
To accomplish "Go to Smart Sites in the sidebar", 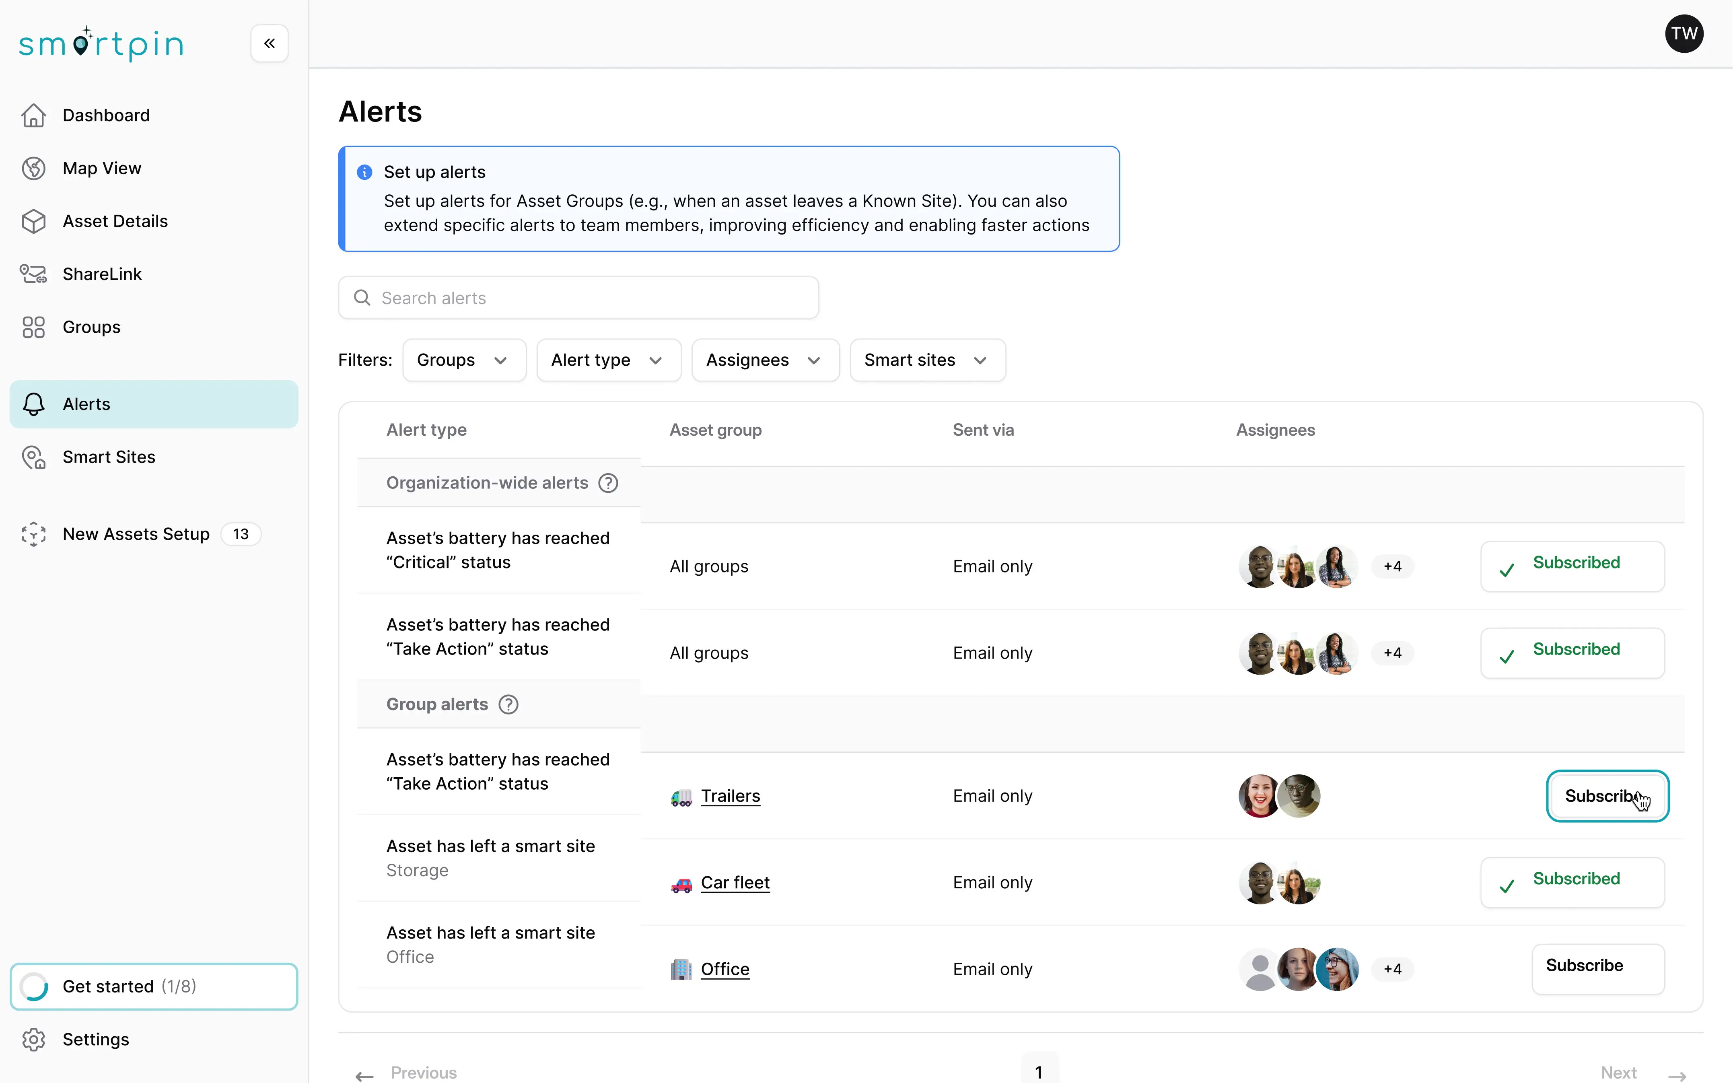I will coord(109,457).
